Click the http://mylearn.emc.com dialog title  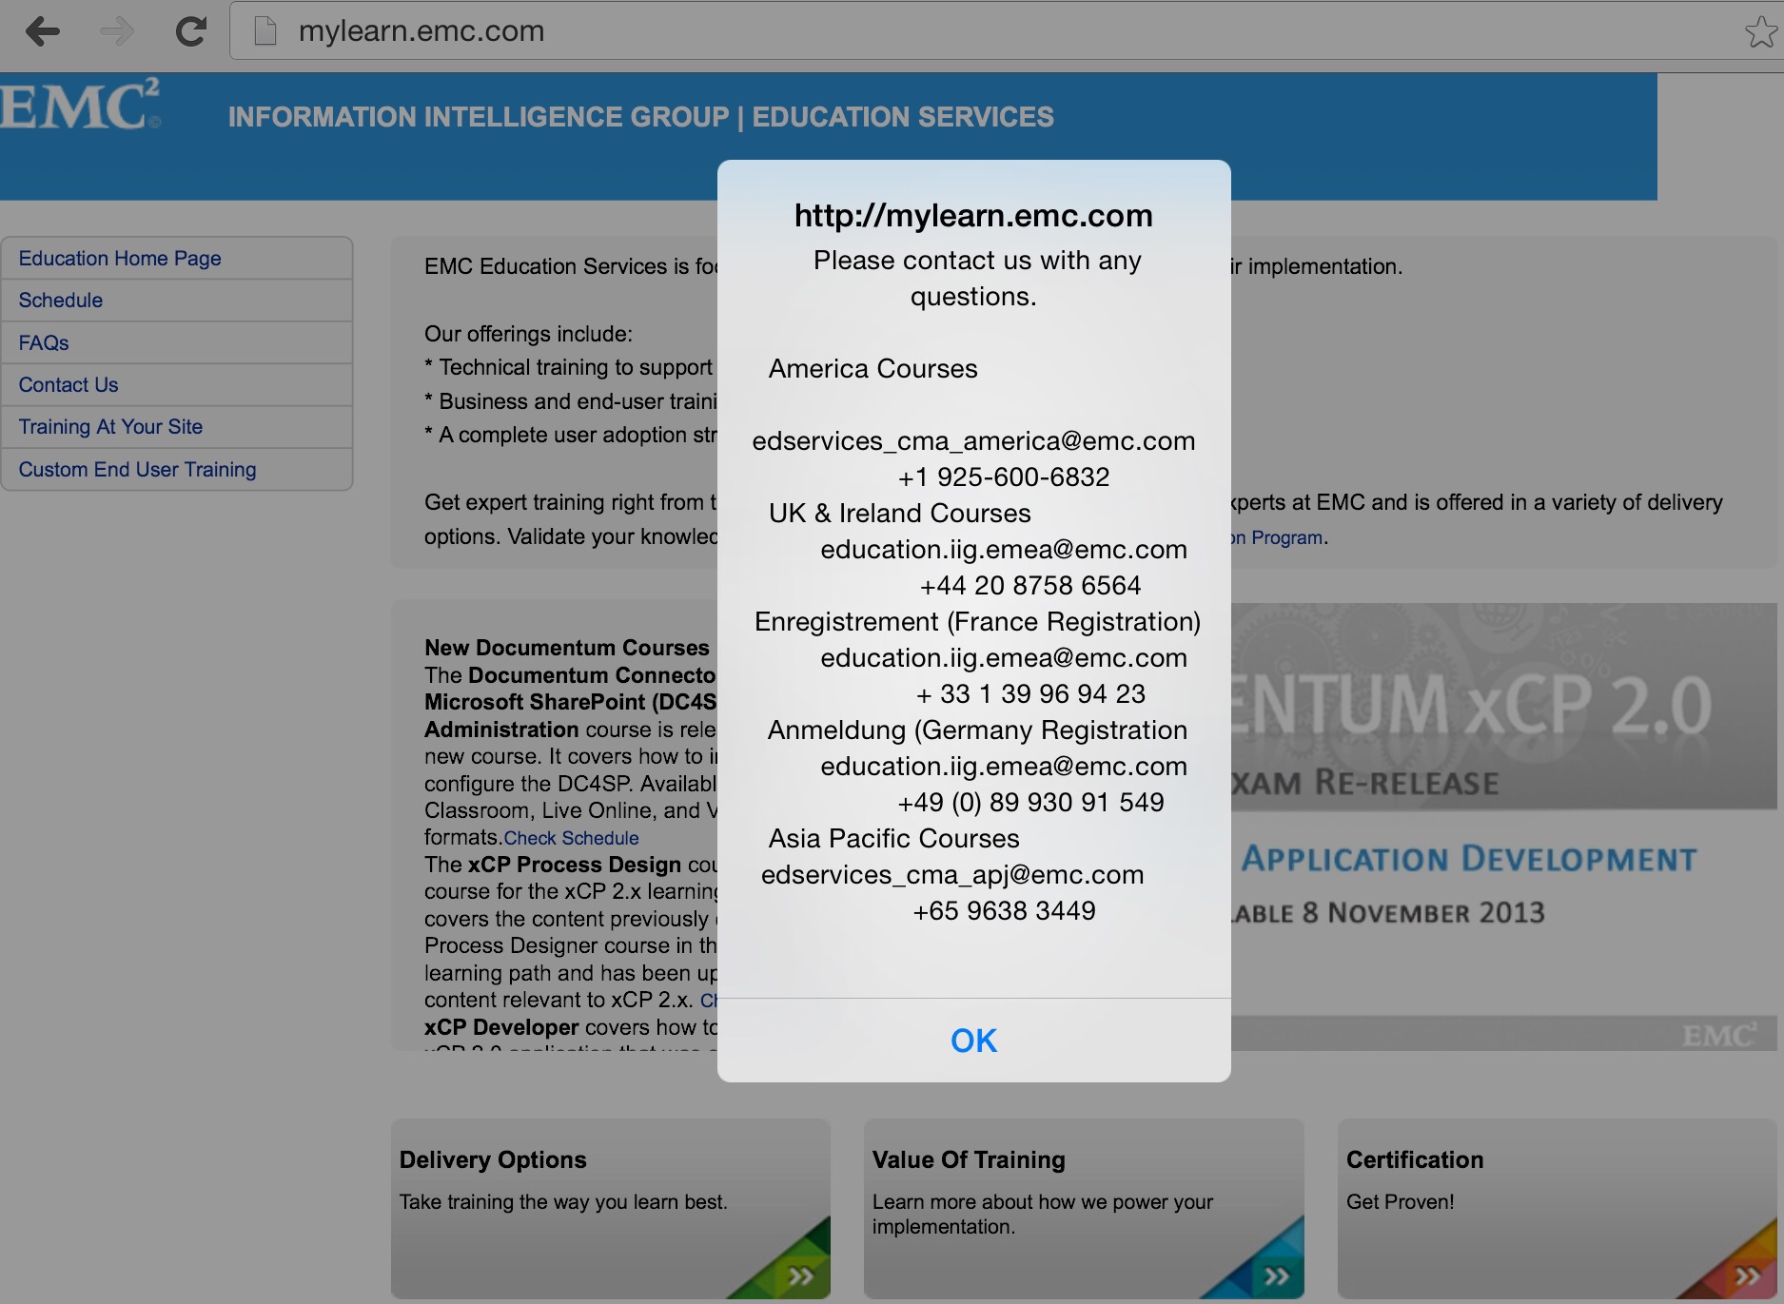tap(973, 216)
